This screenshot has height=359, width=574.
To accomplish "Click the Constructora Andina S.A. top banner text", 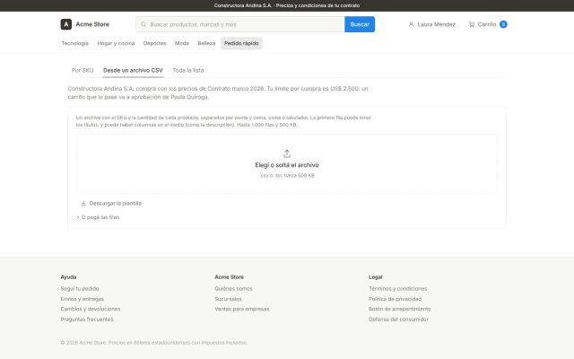I will 287,5.
